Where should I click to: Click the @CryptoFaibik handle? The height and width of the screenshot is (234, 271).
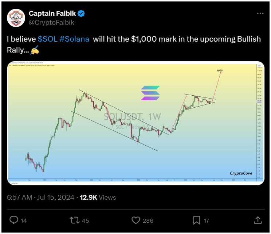51,23
